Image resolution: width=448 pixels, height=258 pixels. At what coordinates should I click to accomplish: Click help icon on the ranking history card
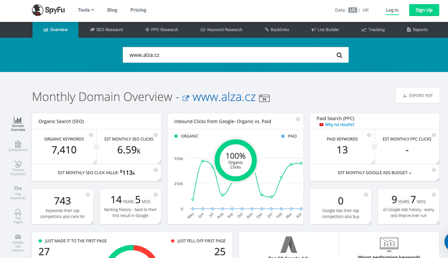(156, 195)
